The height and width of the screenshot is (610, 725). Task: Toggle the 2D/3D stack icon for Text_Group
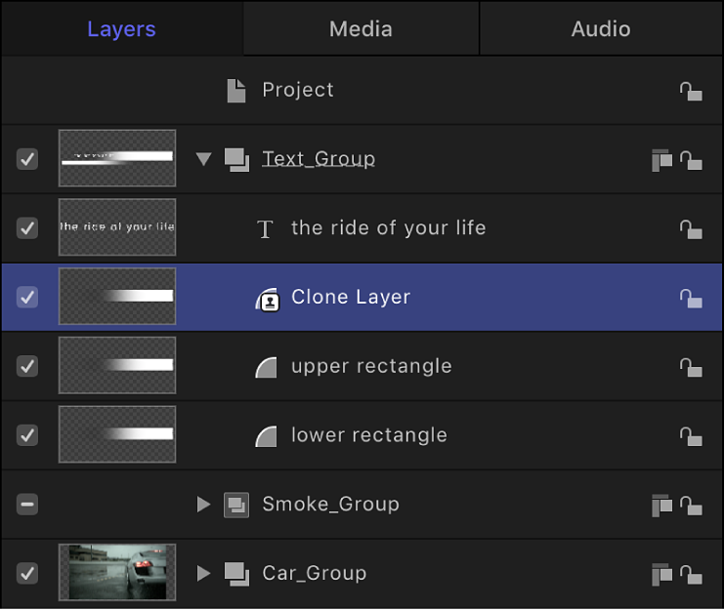[661, 160]
